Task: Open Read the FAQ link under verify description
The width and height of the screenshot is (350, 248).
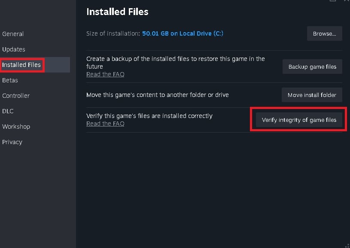Action: (105, 124)
